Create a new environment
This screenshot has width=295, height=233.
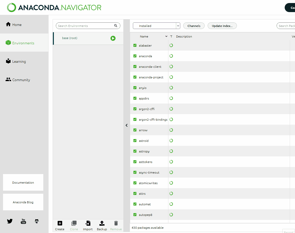(60, 226)
